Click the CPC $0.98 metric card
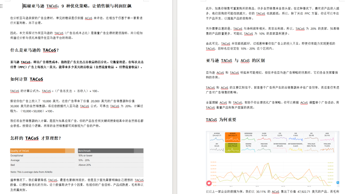 pyautogui.click(x=311, y=137)
